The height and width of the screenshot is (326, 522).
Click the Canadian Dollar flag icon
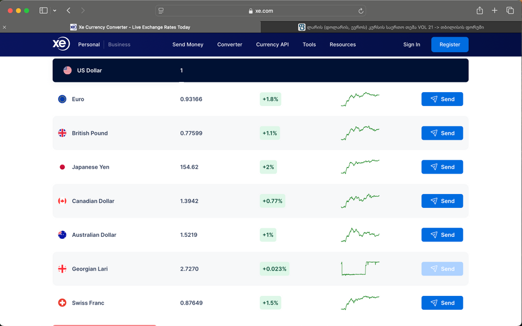pos(62,201)
